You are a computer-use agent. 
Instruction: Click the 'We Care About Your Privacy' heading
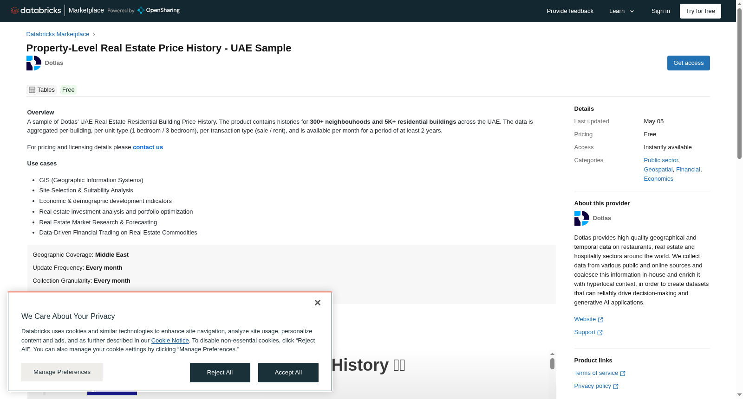(68, 317)
